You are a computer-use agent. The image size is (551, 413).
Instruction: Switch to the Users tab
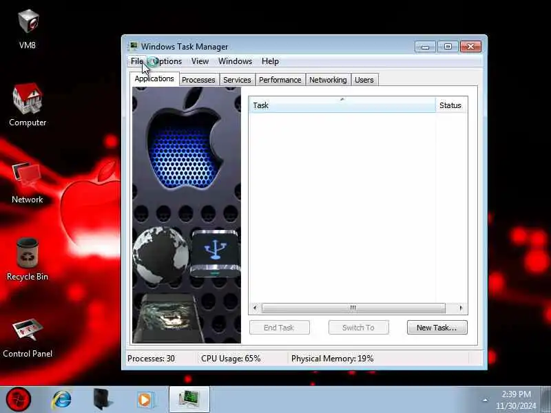pos(364,80)
